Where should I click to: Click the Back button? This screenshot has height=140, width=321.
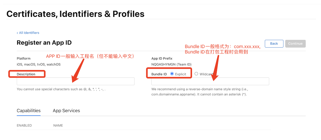pos(274,44)
